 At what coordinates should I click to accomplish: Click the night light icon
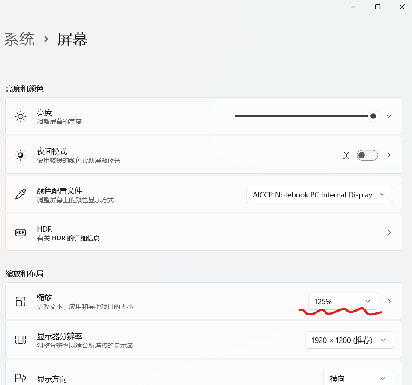point(21,155)
